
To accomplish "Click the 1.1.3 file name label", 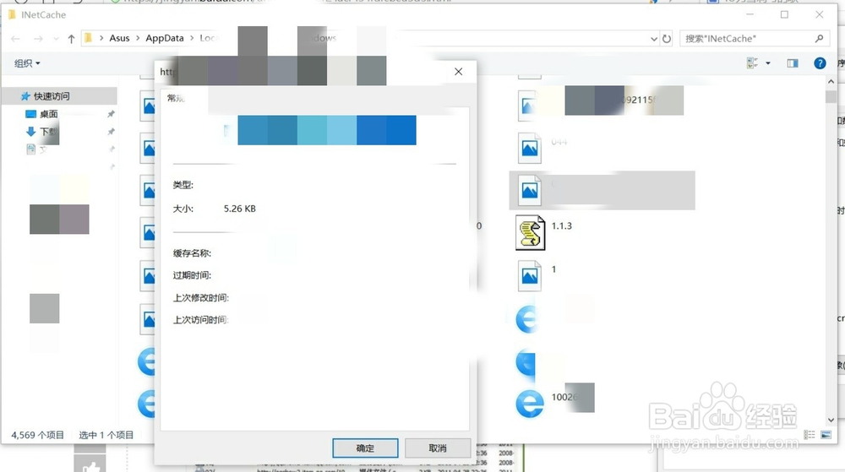I will pyautogui.click(x=562, y=226).
